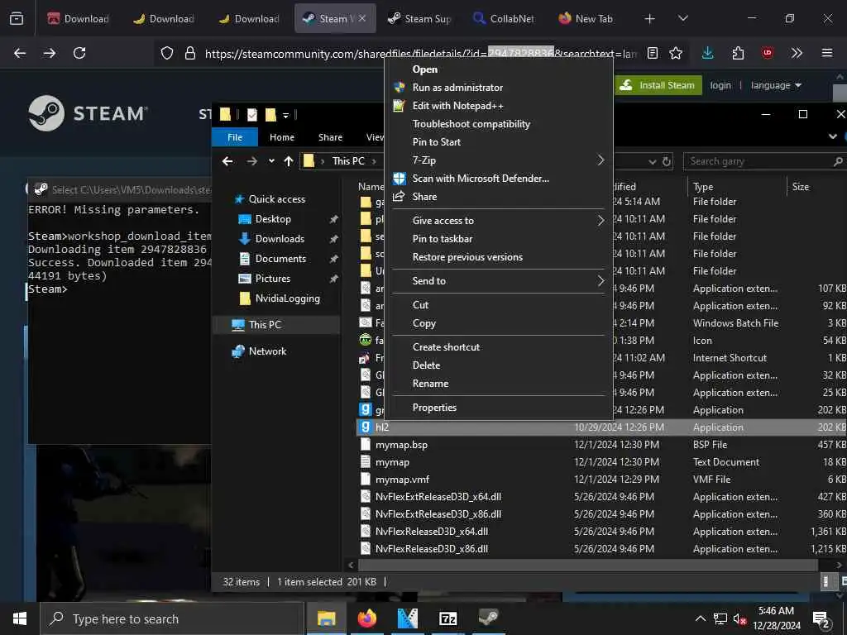Show hidden system tray icons

pyautogui.click(x=700, y=618)
